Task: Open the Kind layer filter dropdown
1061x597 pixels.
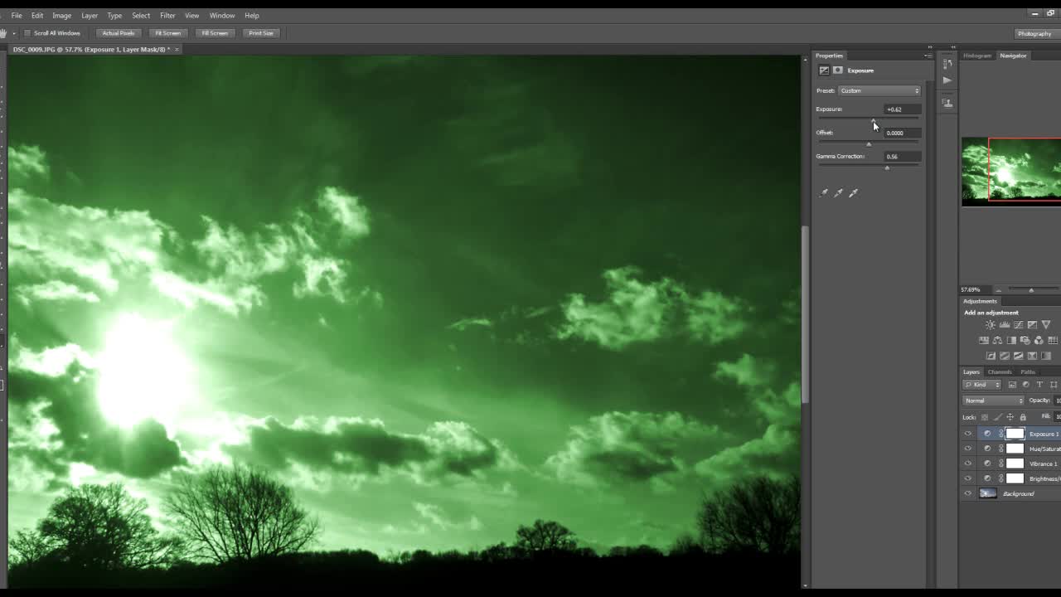Action: point(981,385)
